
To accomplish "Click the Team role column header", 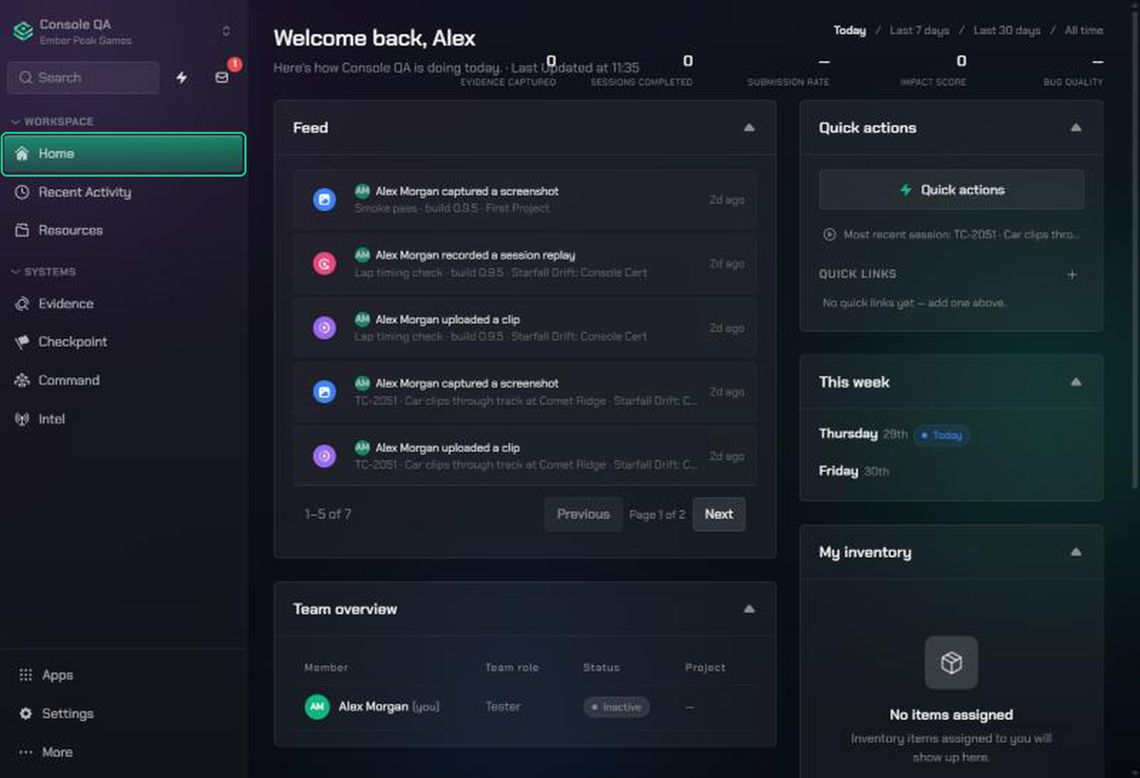I will [512, 668].
